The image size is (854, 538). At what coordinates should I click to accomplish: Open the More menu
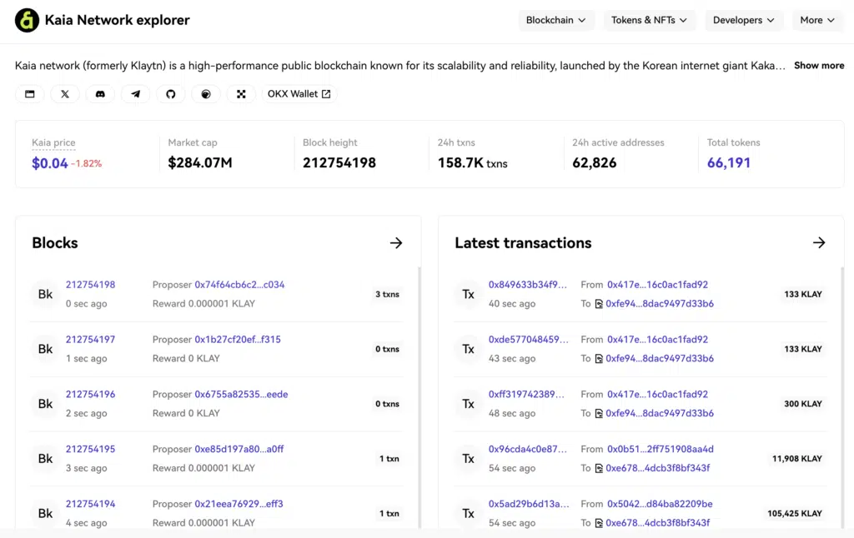817,20
